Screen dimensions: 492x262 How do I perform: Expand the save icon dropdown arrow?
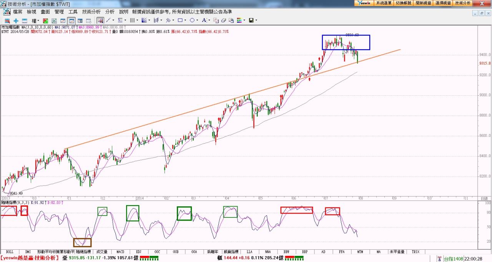[256, 20]
